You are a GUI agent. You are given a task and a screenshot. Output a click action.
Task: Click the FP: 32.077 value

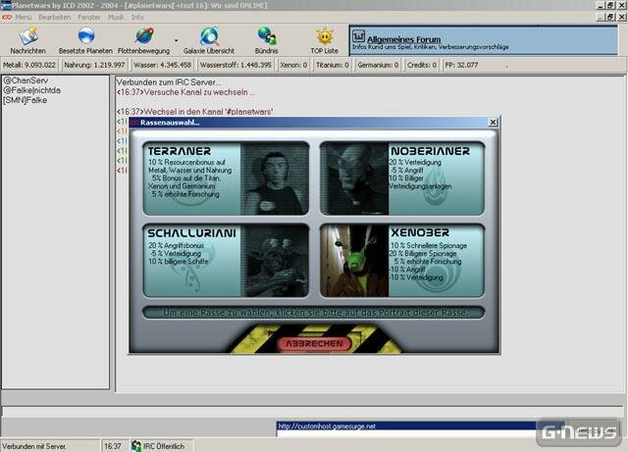click(x=461, y=65)
